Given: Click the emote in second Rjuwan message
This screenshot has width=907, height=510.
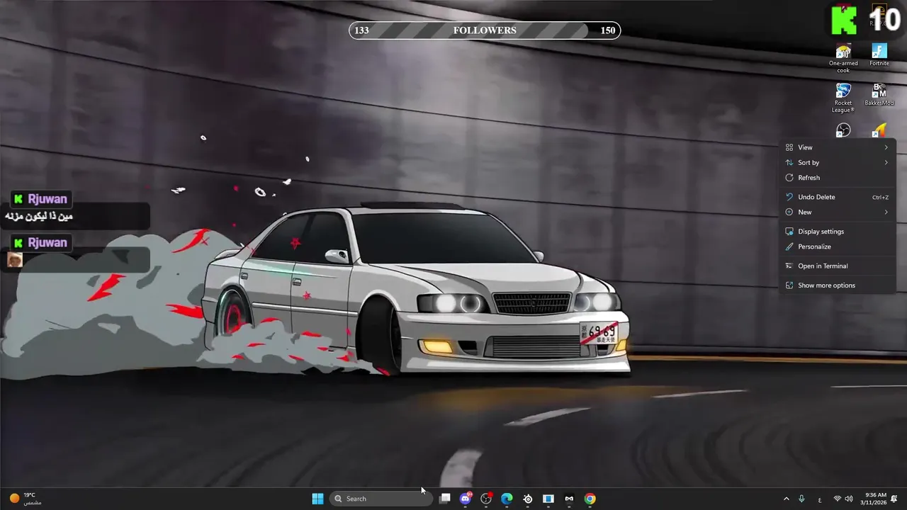Looking at the screenshot, I should (x=15, y=260).
